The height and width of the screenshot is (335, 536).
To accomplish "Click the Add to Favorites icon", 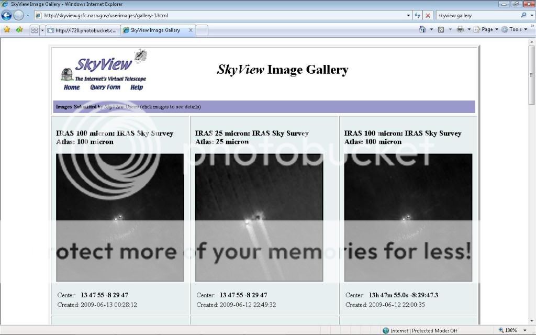I will pos(19,30).
